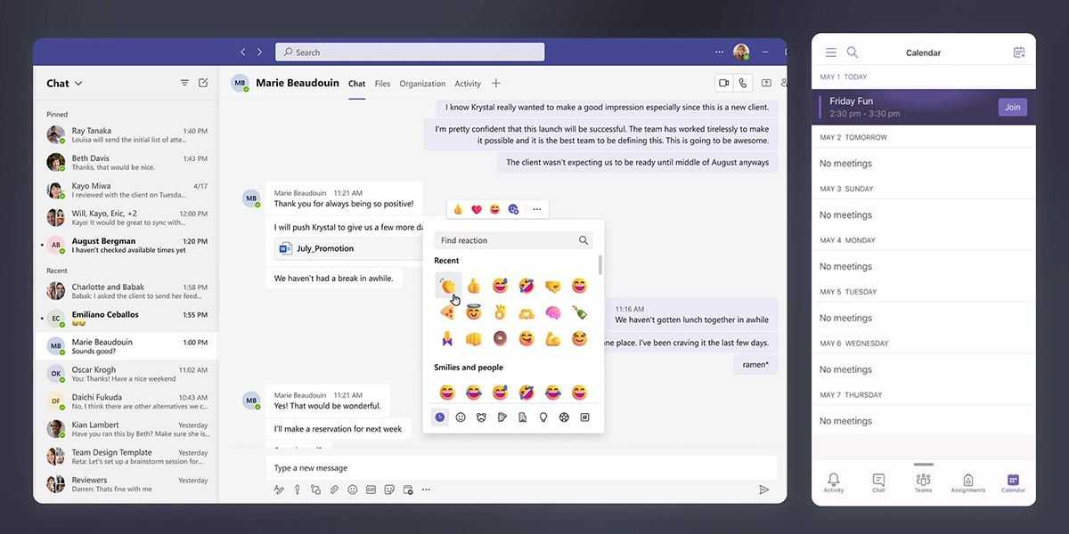Viewport: 1069px width, 534px height.
Task: Join the Friday Fun meeting
Action: [1012, 107]
